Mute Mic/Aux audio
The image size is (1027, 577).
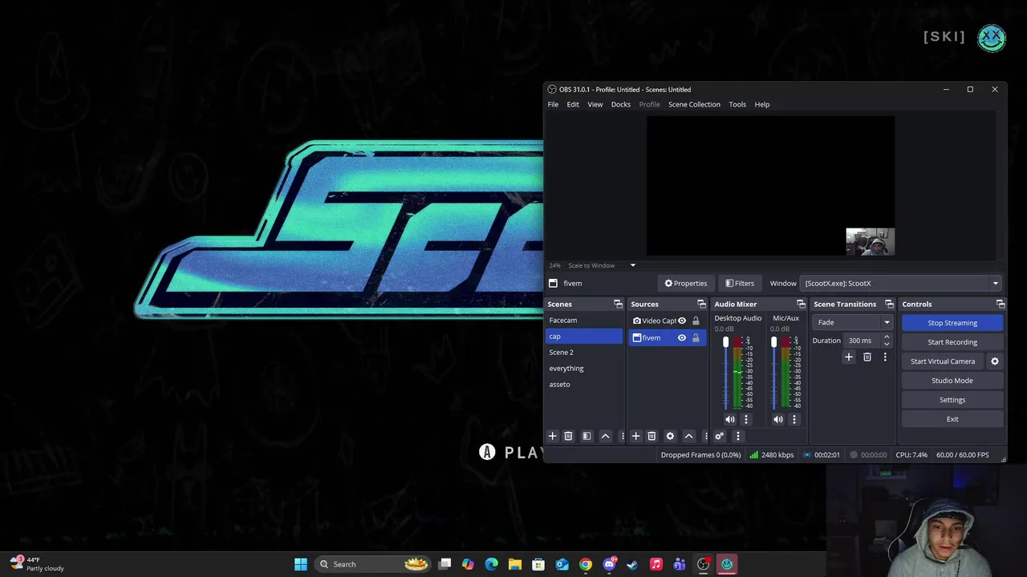(x=777, y=419)
